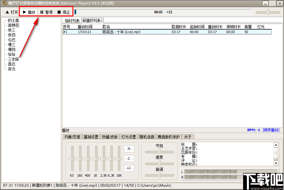Click the 停顿时长 column header
This screenshot has width=284, height=190.
coord(233,27)
